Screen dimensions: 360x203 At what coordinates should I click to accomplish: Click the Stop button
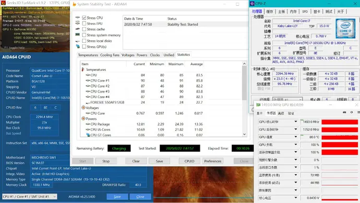pyautogui.click(x=106, y=161)
